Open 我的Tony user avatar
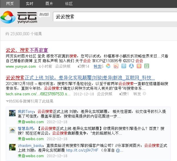 coord(12,113)
